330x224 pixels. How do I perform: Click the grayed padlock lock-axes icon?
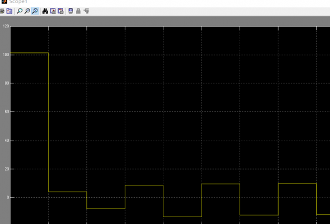(79, 11)
